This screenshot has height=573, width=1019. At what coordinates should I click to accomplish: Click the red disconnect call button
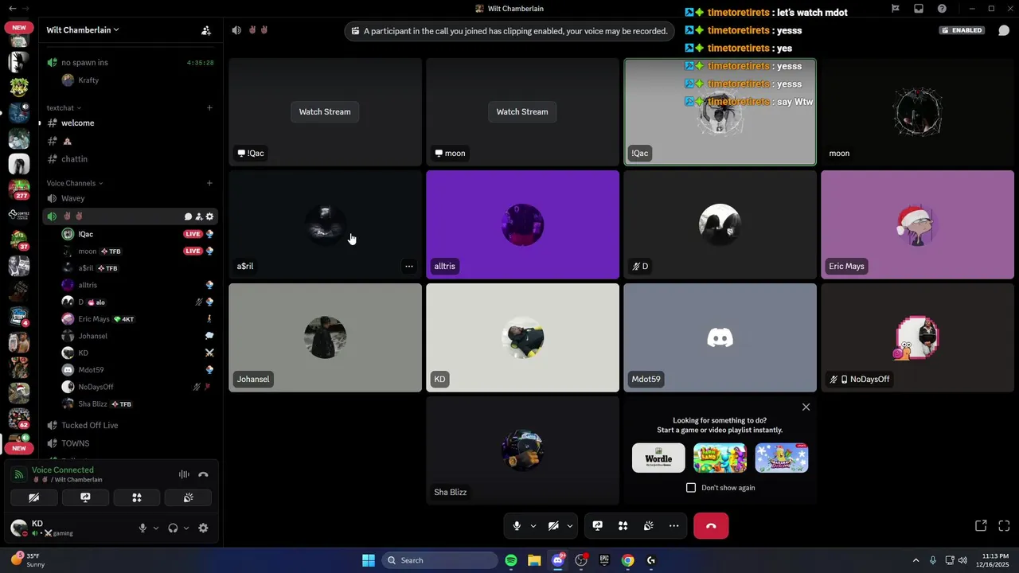pyautogui.click(x=711, y=526)
